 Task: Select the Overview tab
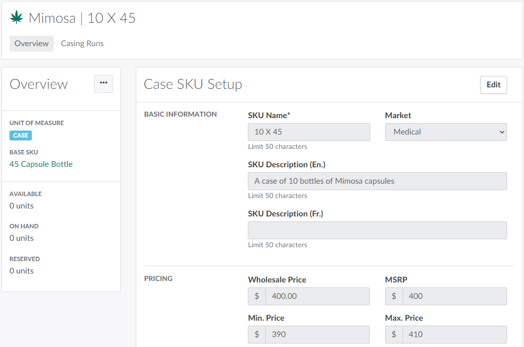[x=31, y=44]
